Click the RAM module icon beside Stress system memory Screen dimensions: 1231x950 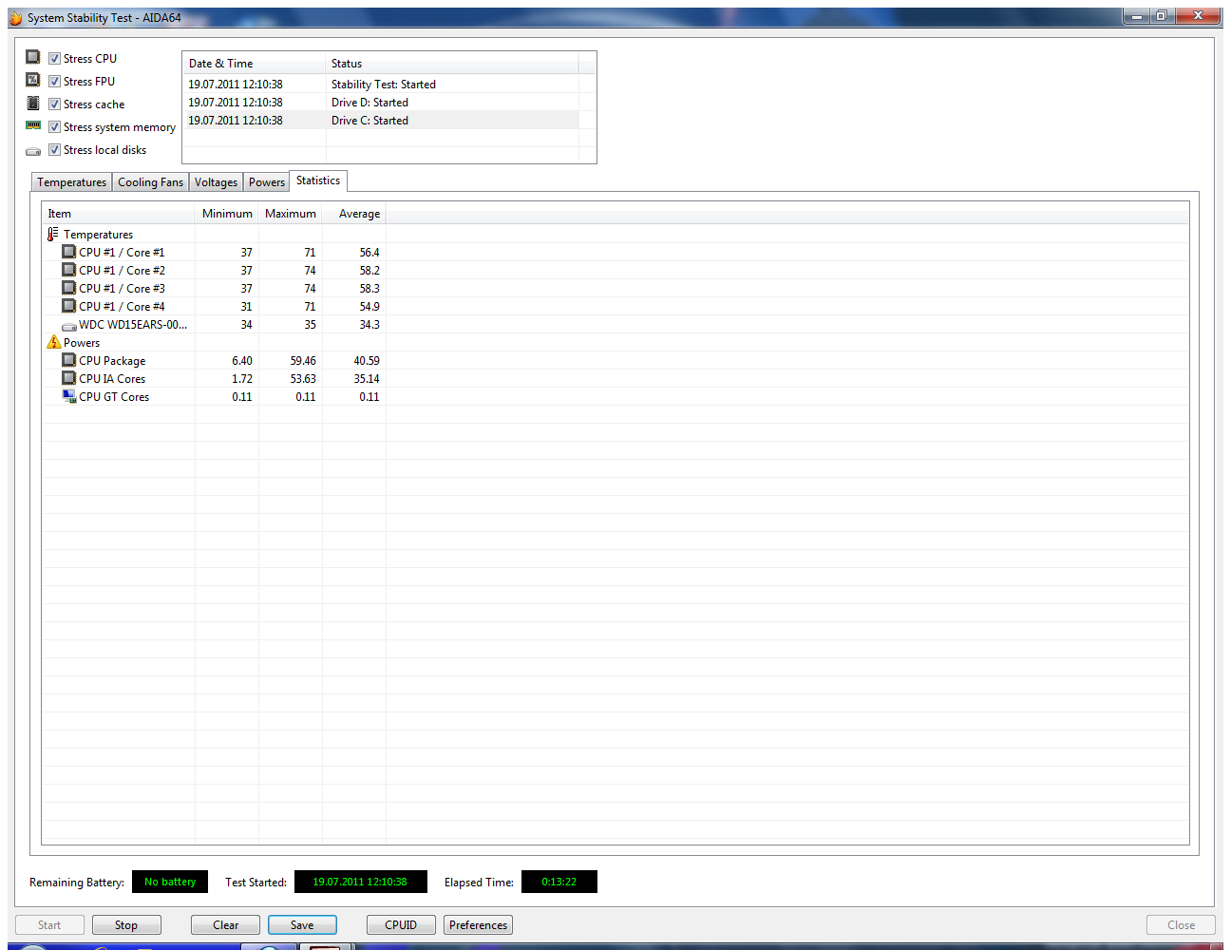coord(33,125)
